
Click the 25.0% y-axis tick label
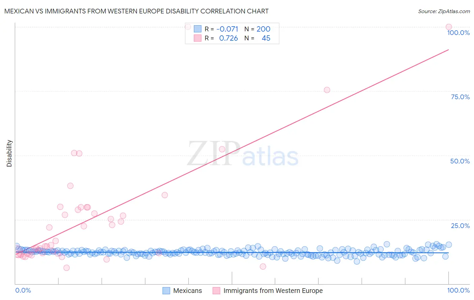[460, 226]
